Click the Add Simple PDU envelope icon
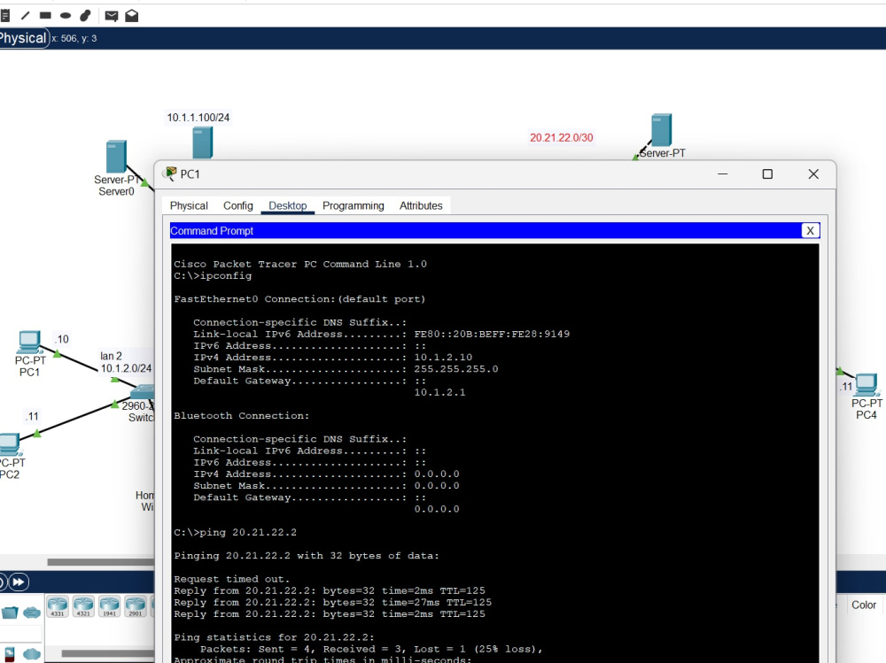 (111, 15)
